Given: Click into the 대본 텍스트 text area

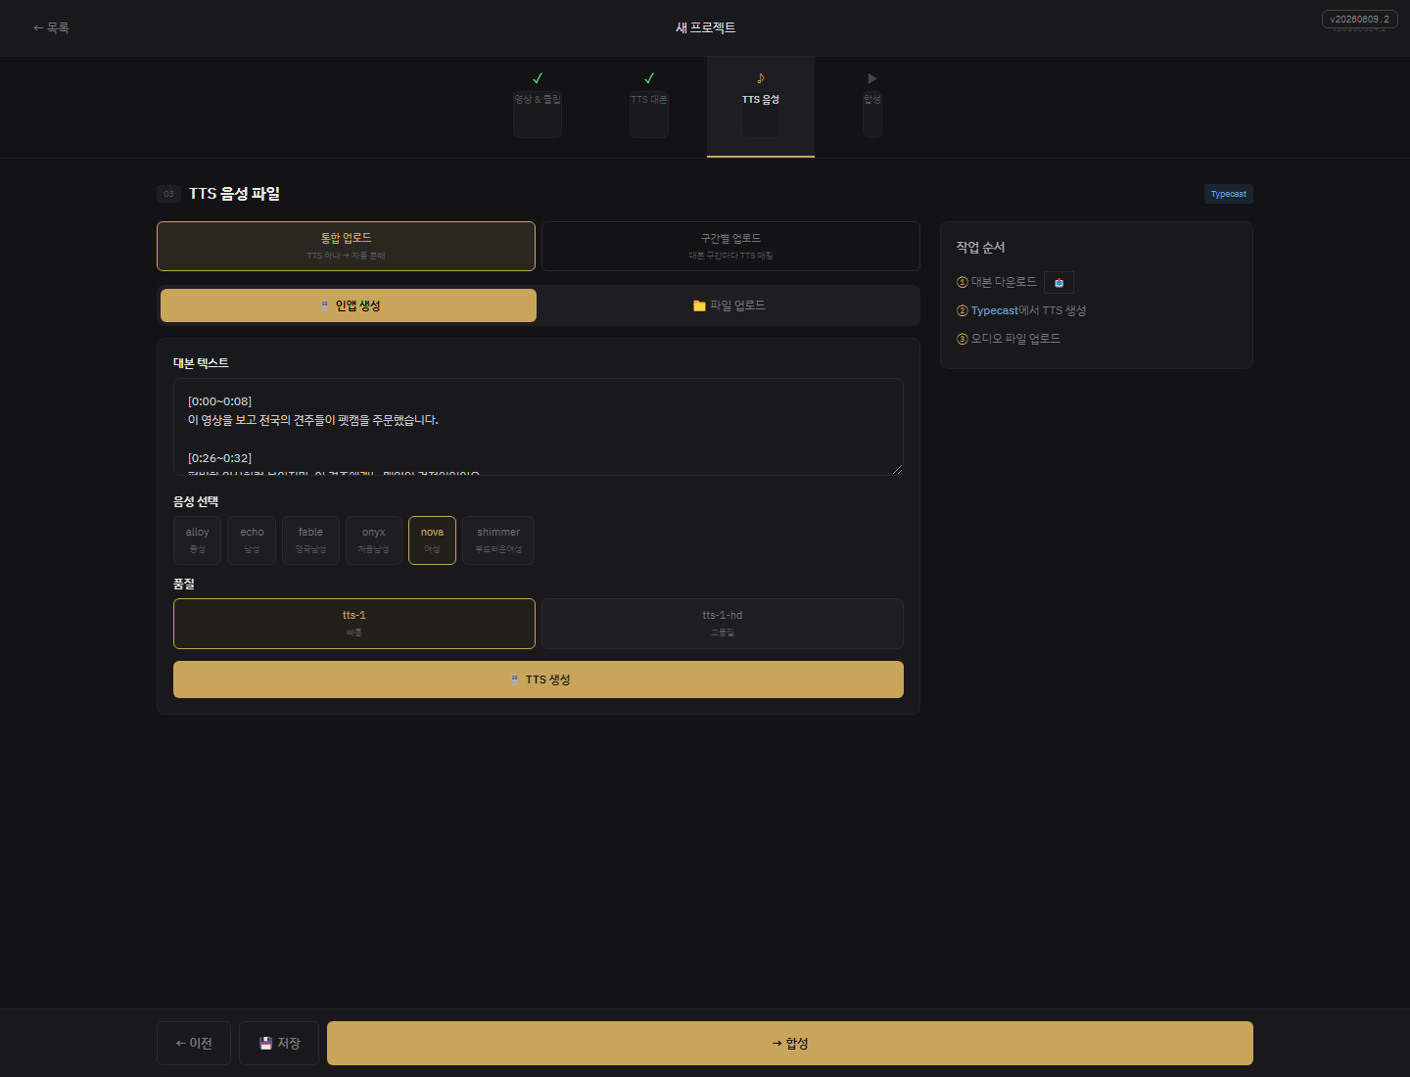Looking at the screenshot, I should pos(539,427).
